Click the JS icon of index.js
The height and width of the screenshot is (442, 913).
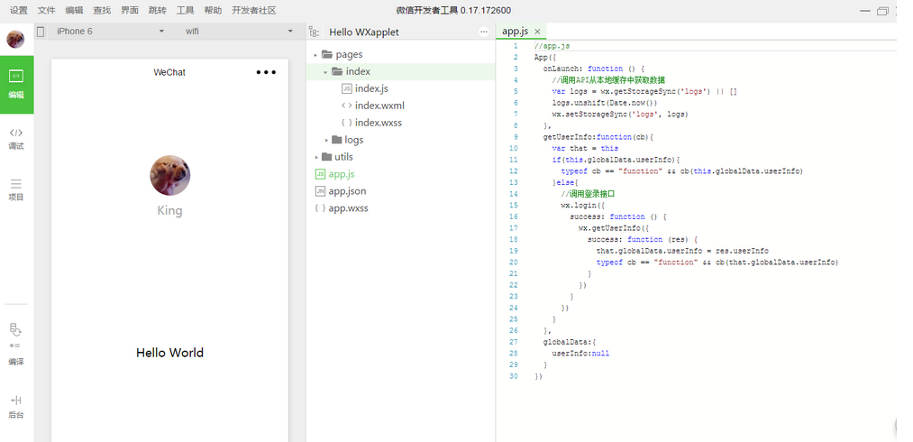tap(346, 88)
